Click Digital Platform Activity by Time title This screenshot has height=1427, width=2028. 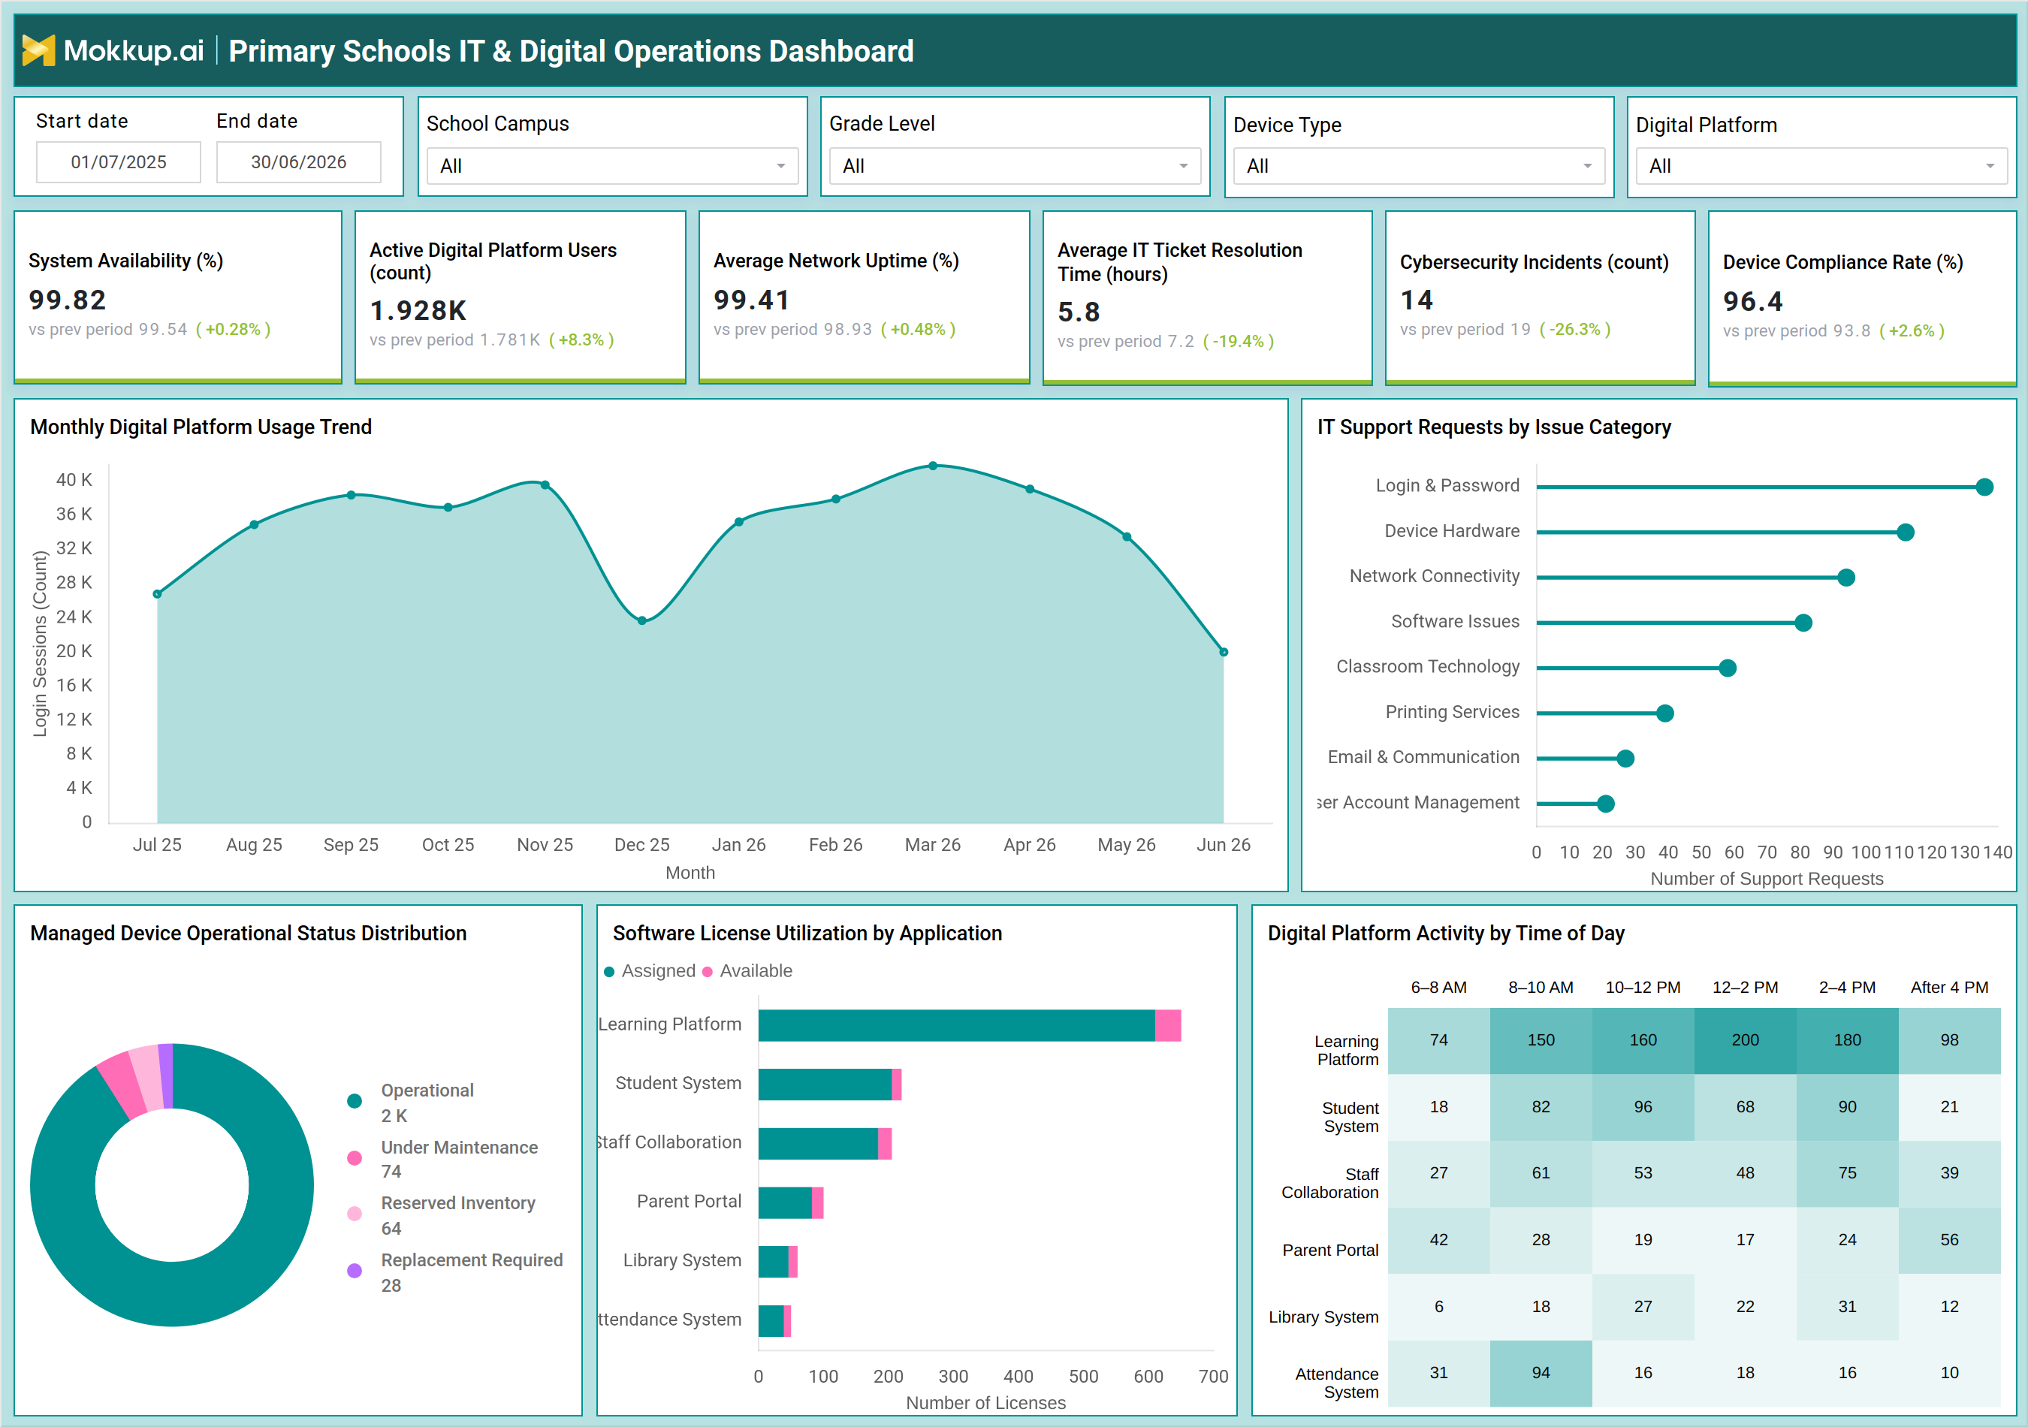pyautogui.click(x=1446, y=934)
